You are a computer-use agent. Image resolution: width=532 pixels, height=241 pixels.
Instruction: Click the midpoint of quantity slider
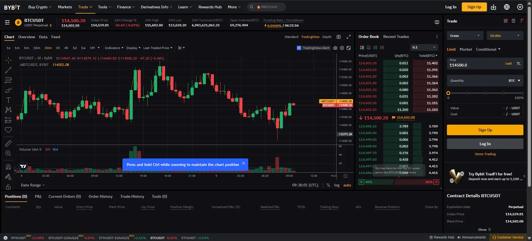[x=485, y=93]
